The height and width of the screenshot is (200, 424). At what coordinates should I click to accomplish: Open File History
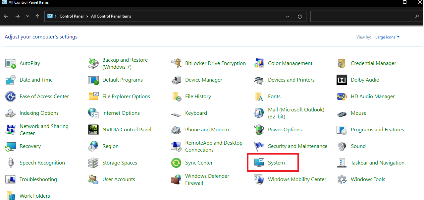(198, 97)
